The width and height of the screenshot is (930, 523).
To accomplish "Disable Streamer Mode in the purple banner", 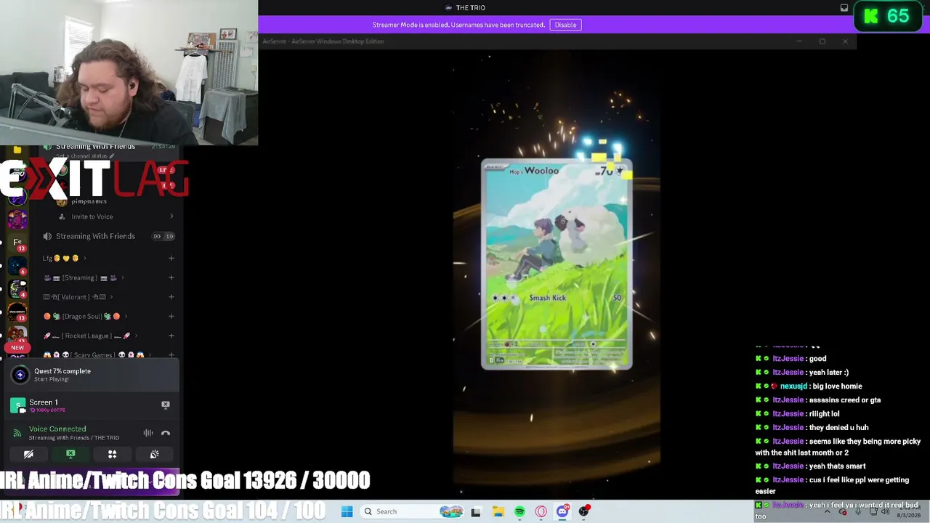I will coord(565,25).
